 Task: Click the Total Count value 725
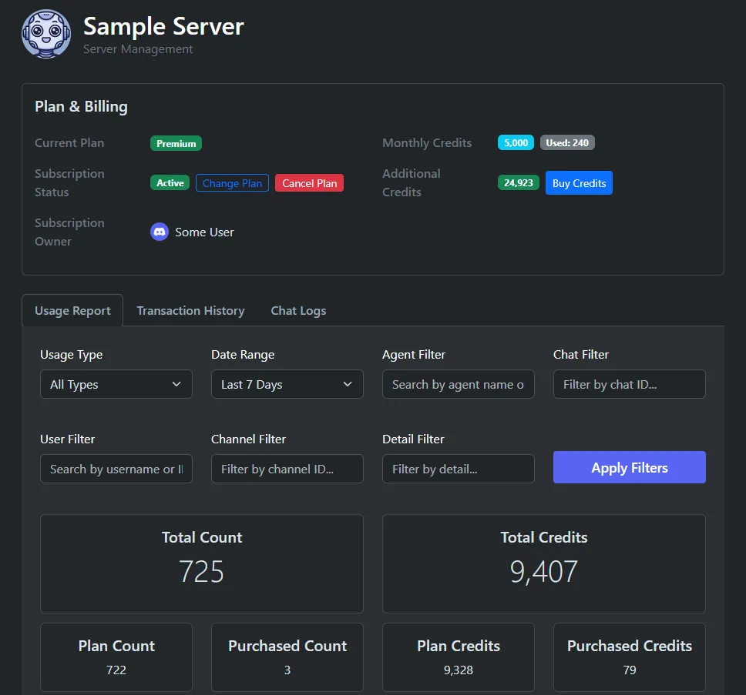click(202, 572)
